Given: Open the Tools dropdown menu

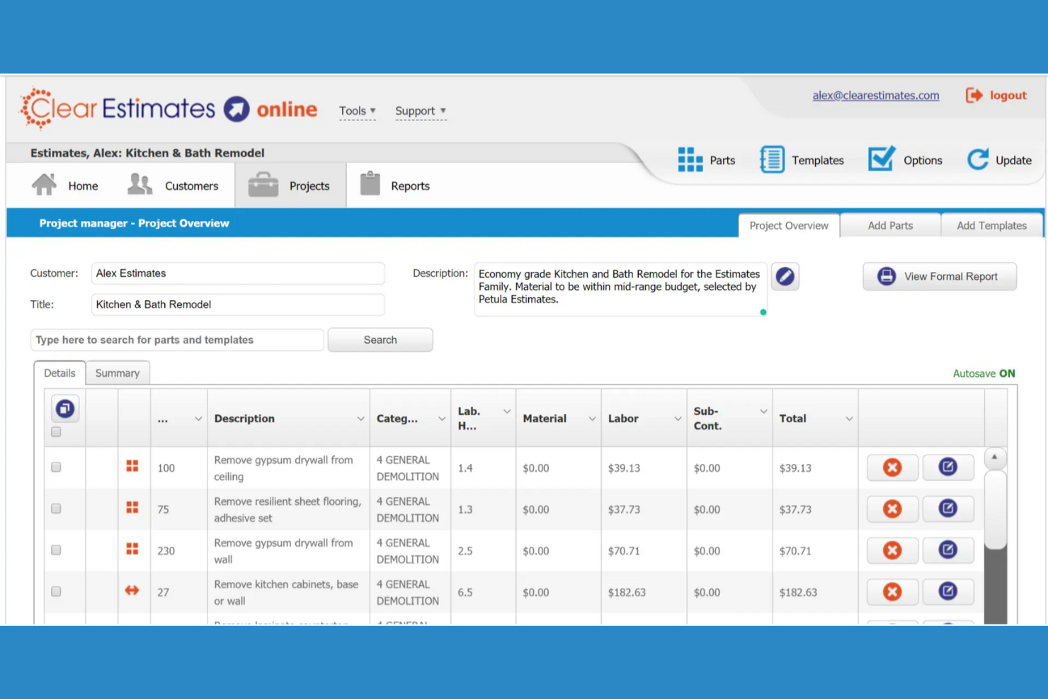Looking at the screenshot, I should 357,110.
